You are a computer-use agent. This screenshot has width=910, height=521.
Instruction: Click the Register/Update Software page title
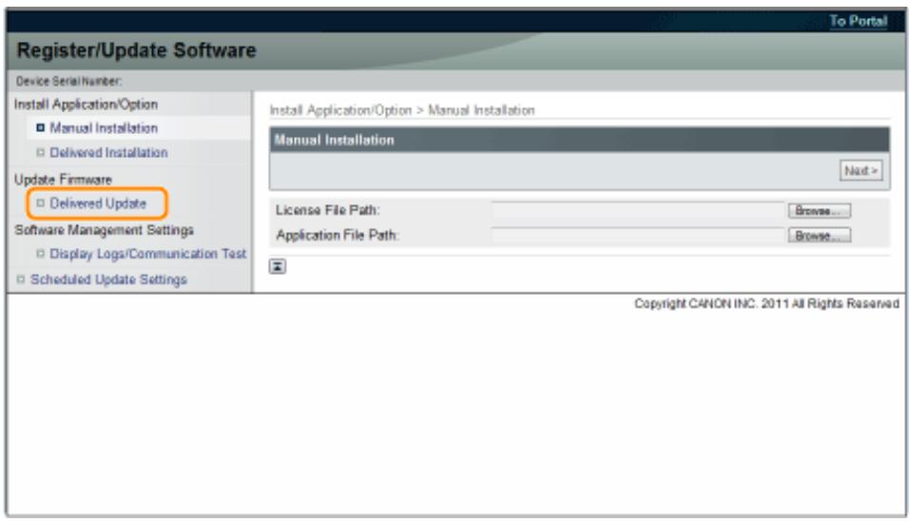pos(136,50)
